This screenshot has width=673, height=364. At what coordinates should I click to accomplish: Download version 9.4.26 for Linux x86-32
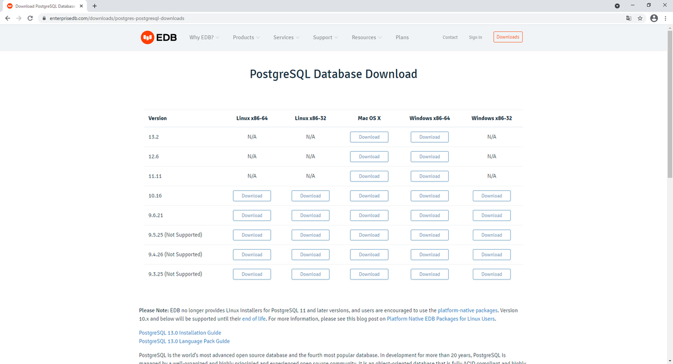310,255
